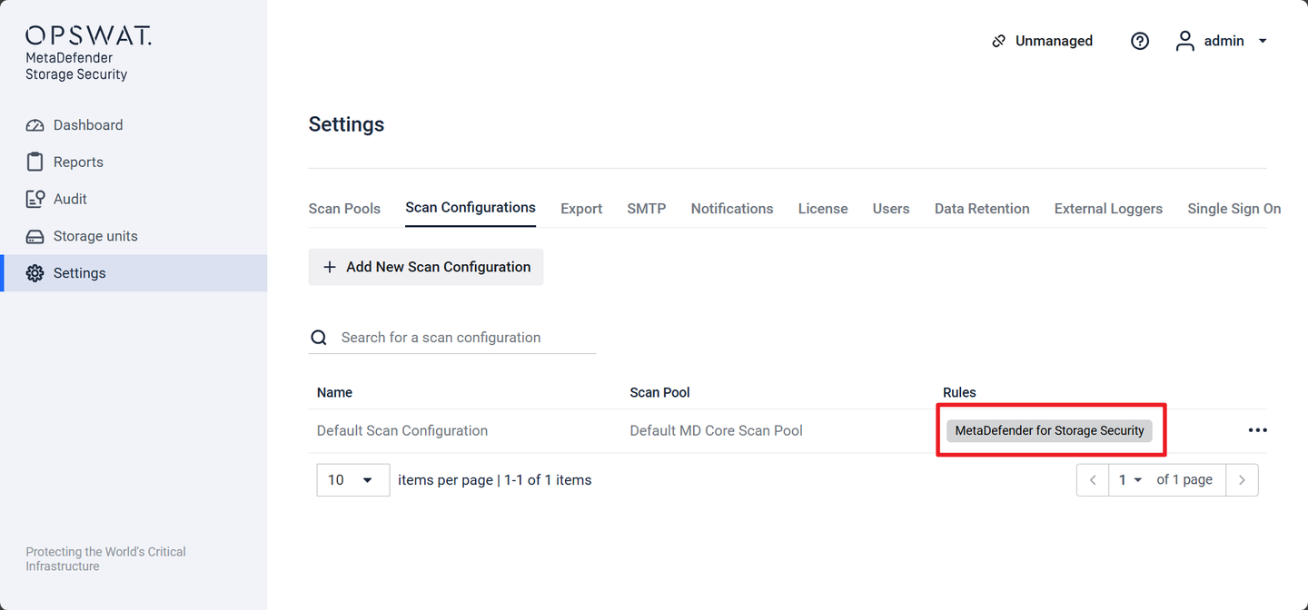Click the Unmanaged link icon
Screen dimensions: 1308x610
[x=998, y=41]
